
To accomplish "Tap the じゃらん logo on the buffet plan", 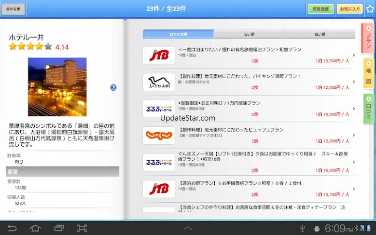I will [159, 136].
